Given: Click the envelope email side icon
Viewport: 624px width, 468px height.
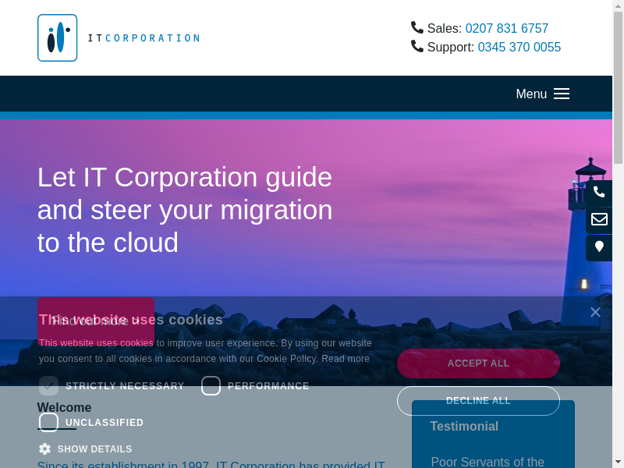Looking at the screenshot, I should [x=599, y=219].
